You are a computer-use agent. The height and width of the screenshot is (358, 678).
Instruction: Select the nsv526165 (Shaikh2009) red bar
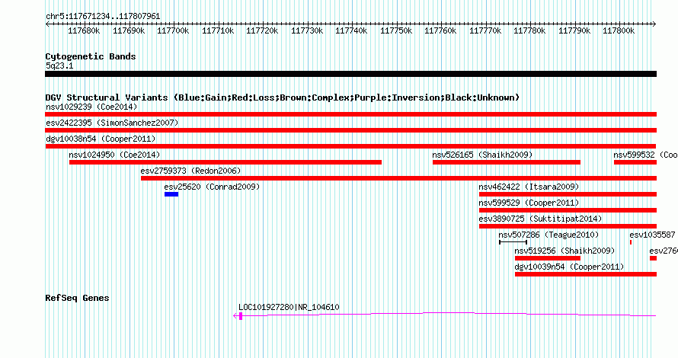click(507, 162)
